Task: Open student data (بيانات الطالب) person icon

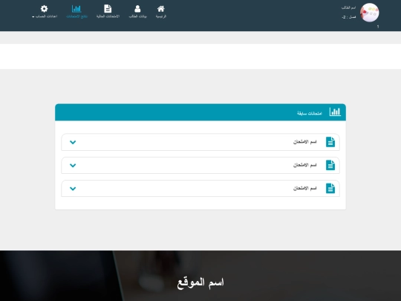Action: (x=137, y=9)
